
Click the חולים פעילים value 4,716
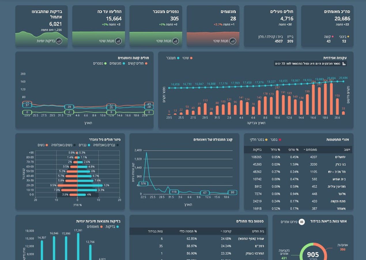click(x=287, y=19)
